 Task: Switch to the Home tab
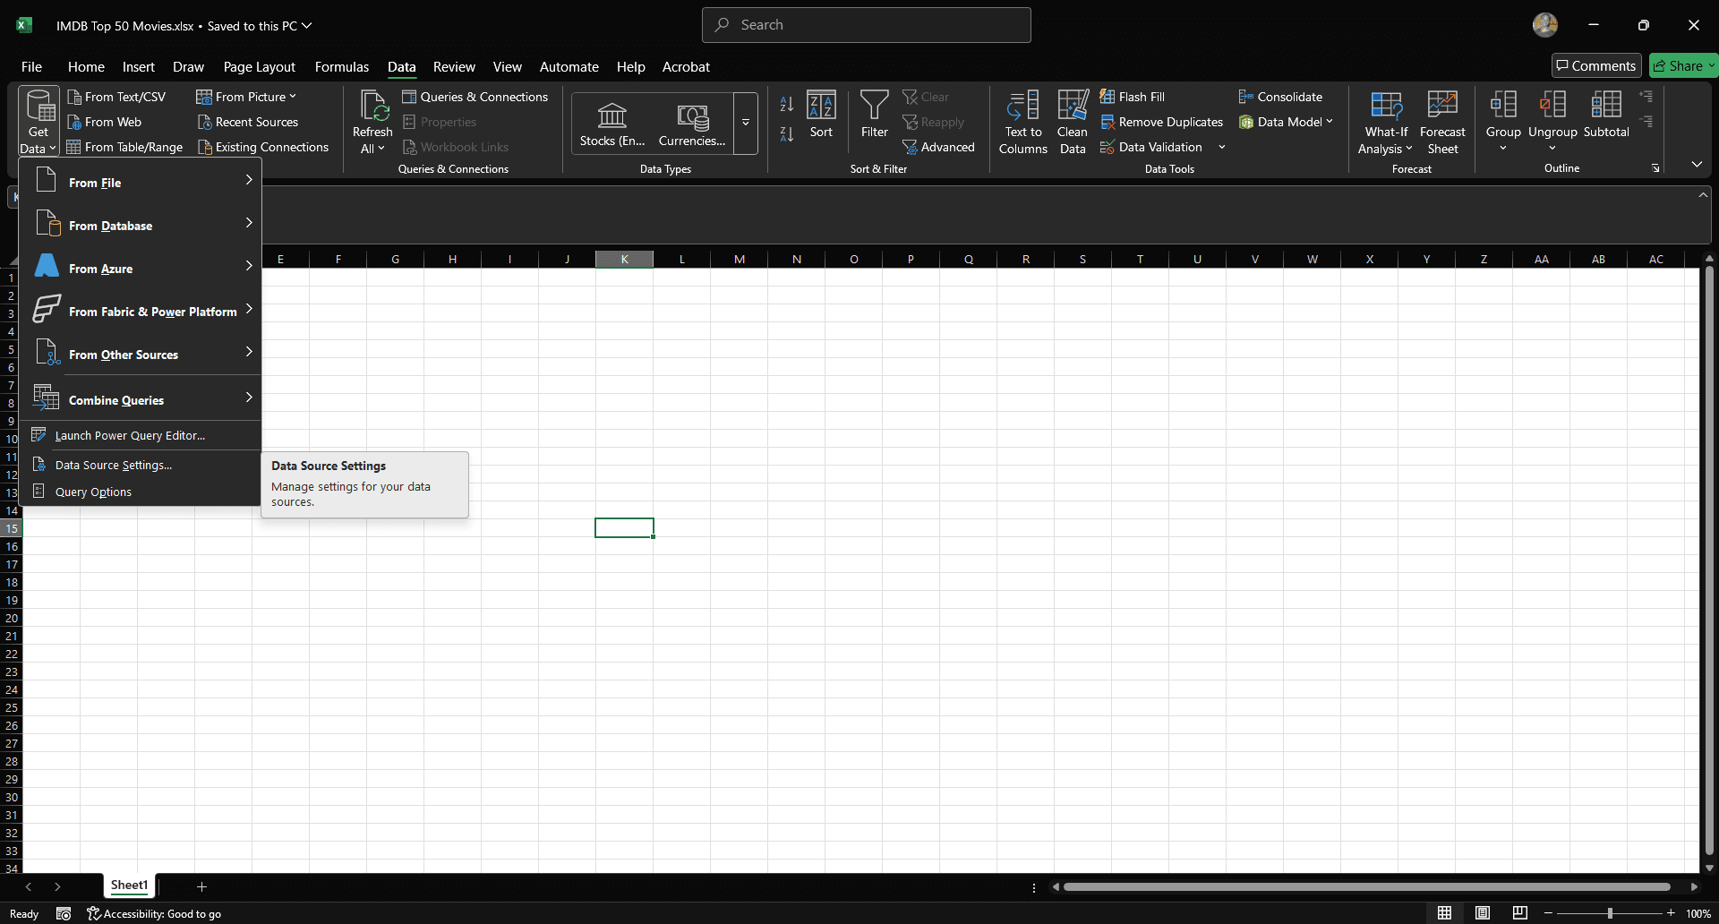click(86, 66)
